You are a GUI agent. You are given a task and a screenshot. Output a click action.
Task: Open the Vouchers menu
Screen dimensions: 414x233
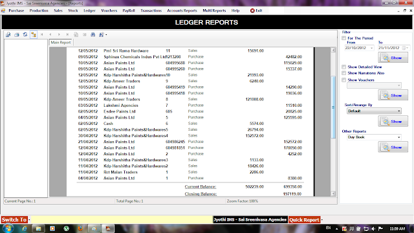coord(109,10)
